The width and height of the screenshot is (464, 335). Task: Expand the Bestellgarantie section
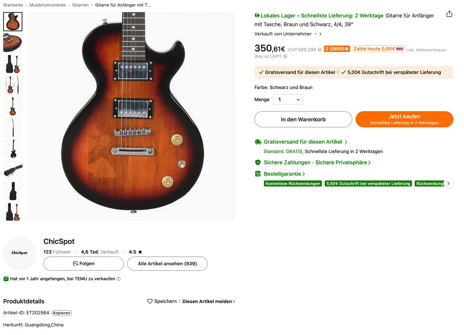click(x=285, y=174)
